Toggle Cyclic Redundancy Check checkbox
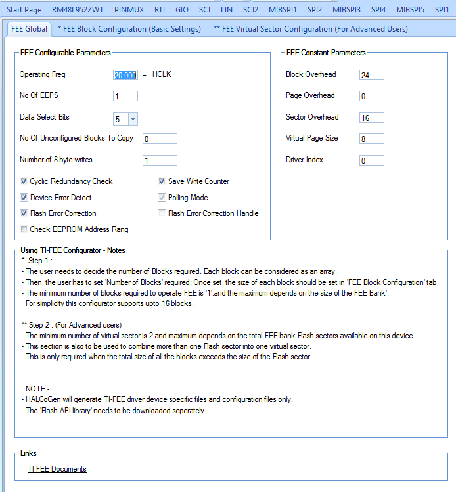Image resolution: width=456 pixels, height=492 pixels. (x=24, y=181)
